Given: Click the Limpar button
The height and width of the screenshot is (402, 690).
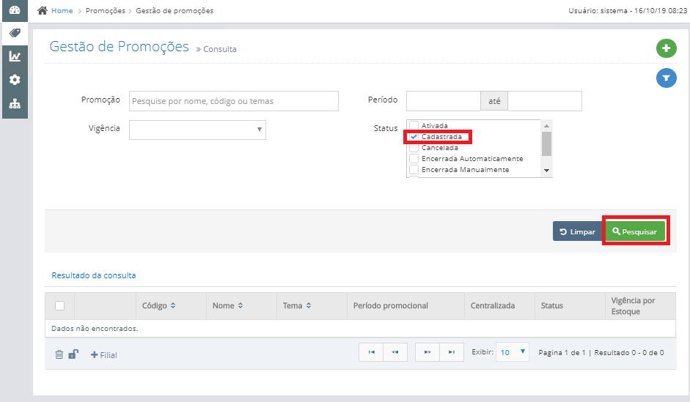Looking at the screenshot, I should (x=577, y=231).
